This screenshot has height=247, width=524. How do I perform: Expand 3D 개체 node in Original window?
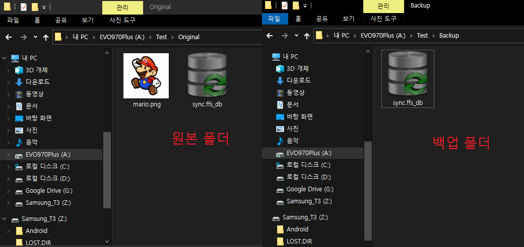tap(9, 70)
